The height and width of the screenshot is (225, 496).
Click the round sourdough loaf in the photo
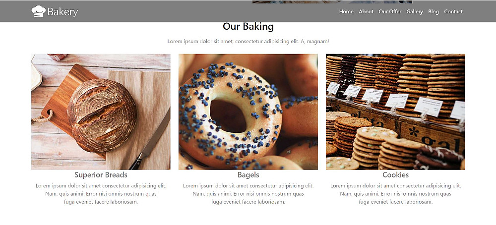102,115
